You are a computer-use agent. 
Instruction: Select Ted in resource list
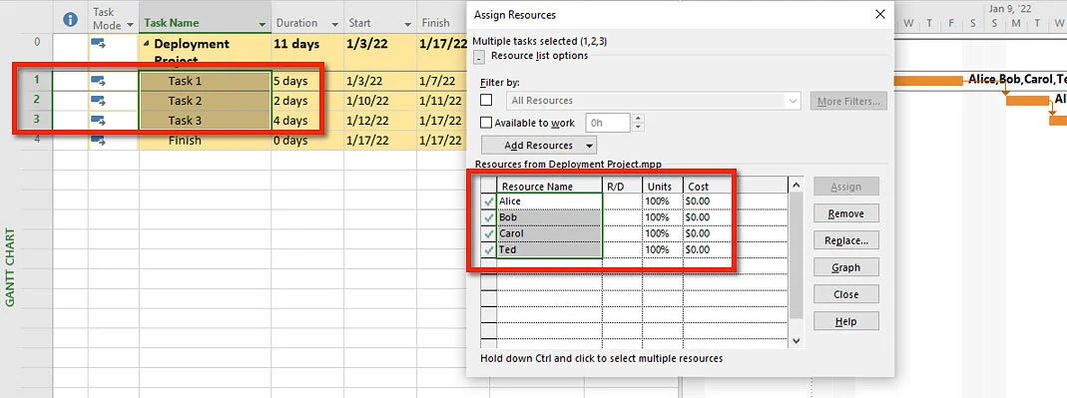point(549,250)
